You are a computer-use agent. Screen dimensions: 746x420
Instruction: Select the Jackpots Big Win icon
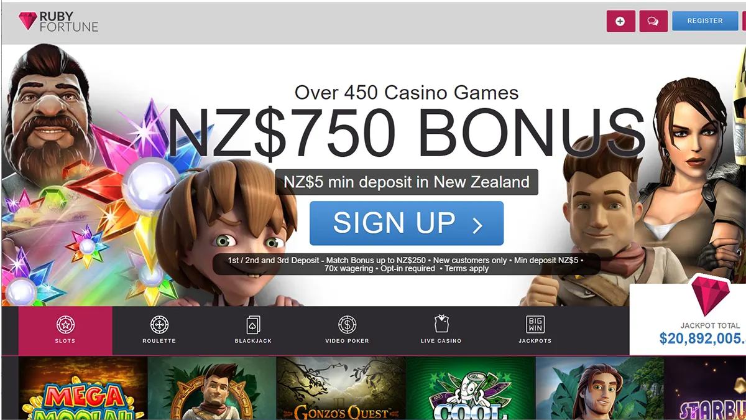tap(535, 324)
